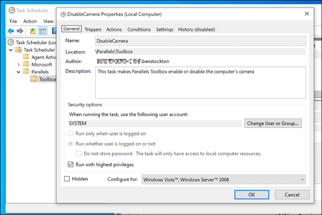Open the File menu in Task Scheduler
This screenshot has width=322, height=215.
tap(13, 21)
